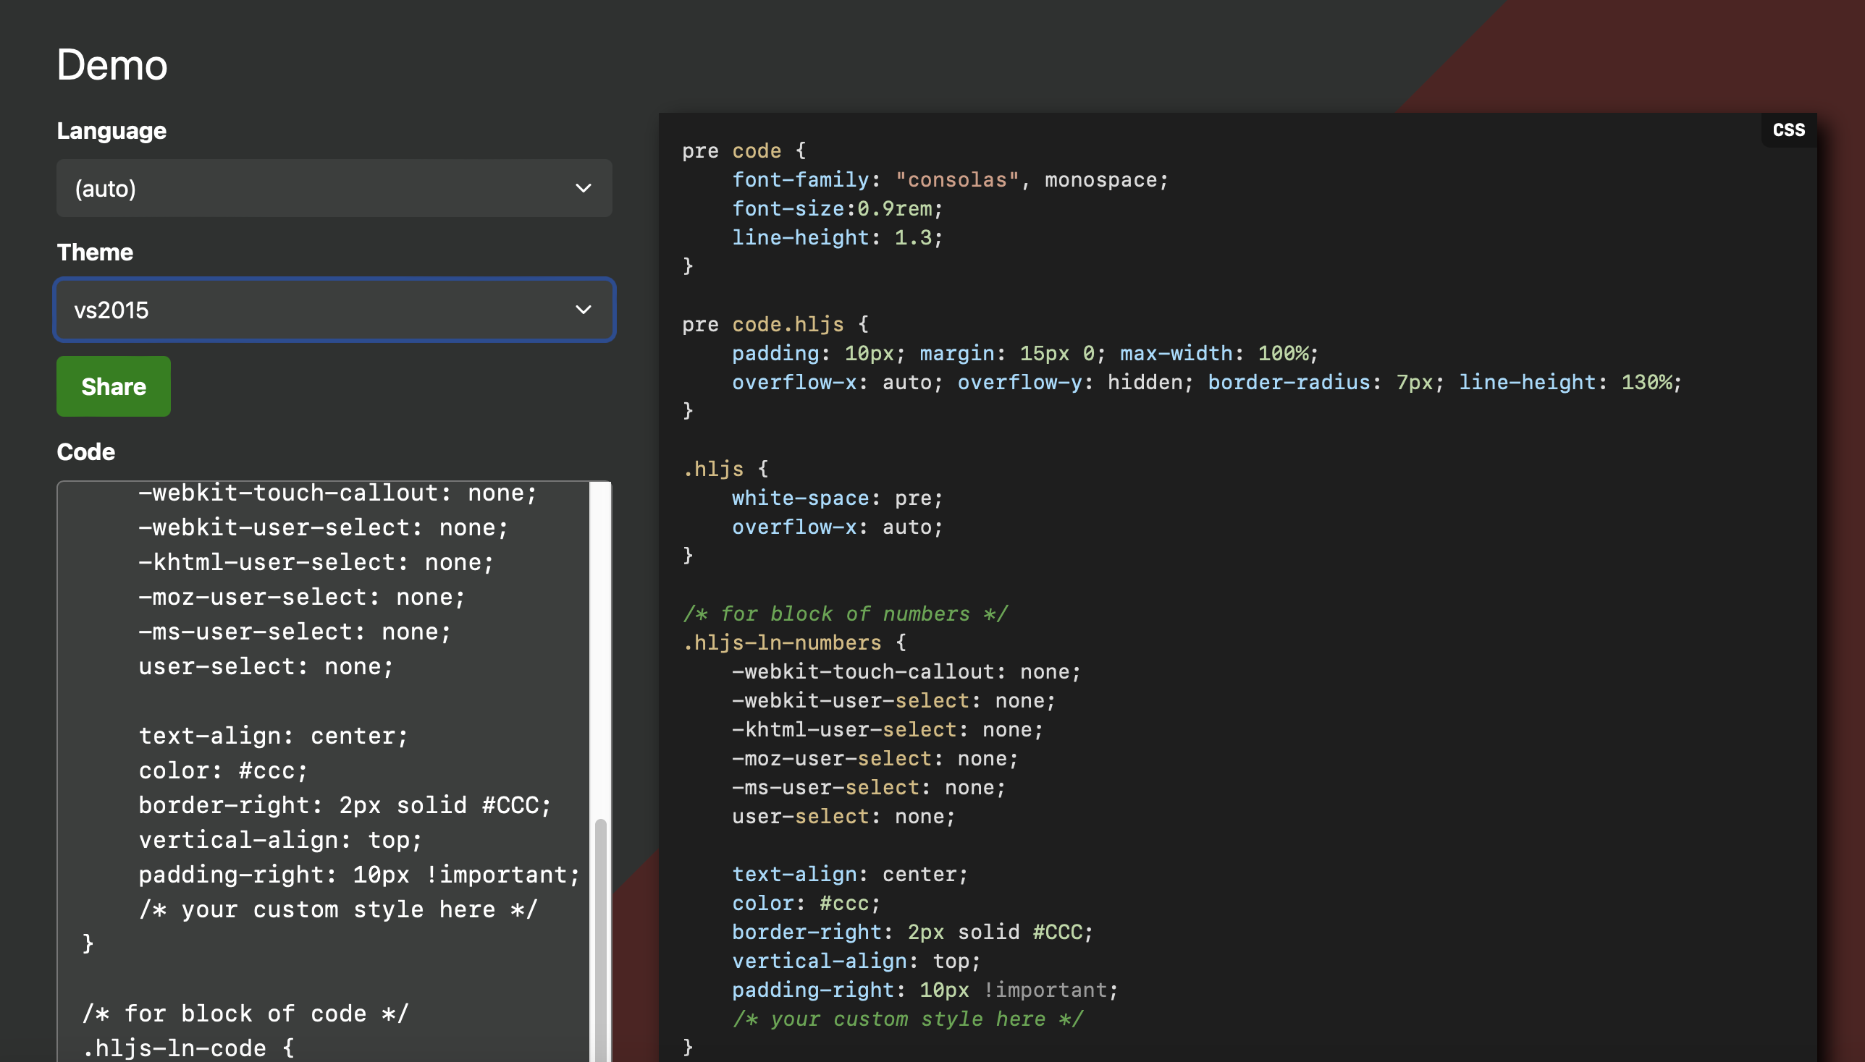Screen dimensions: 1865x1062
Task: Click the 'for block of numbers' comment in preview
Action: tap(845, 613)
